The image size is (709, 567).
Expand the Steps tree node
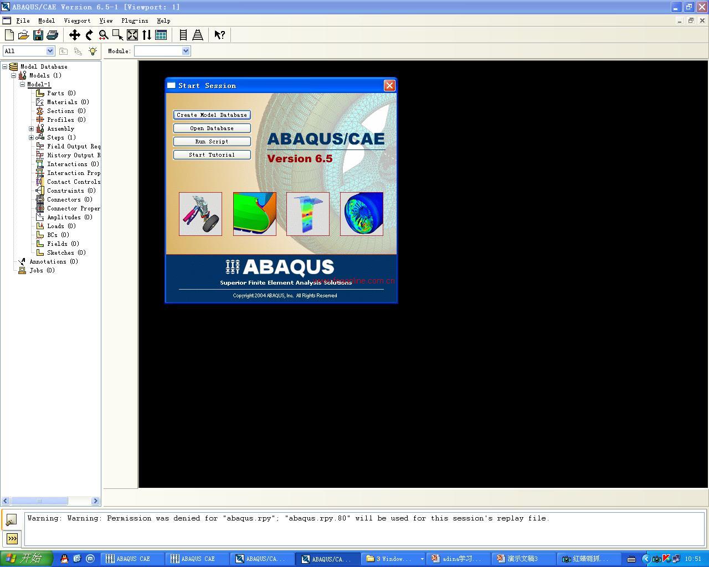click(x=32, y=137)
